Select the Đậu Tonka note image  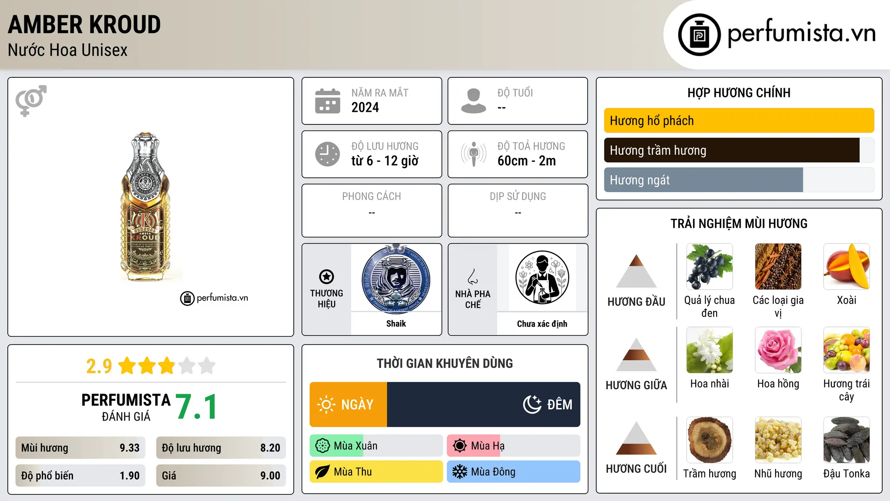(847, 440)
